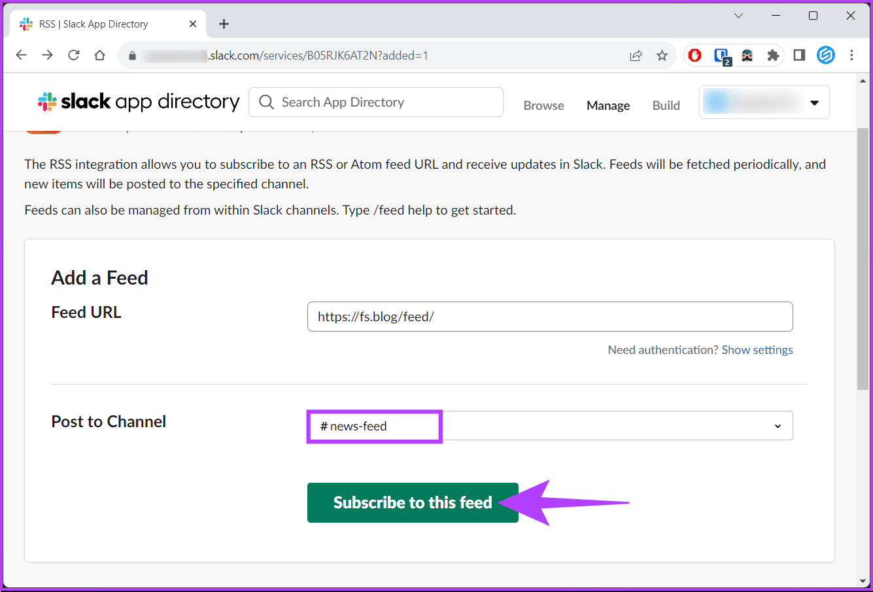The height and width of the screenshot is (592, 873).
Task: Click the blue S extension icon
Action: point(826,55)
